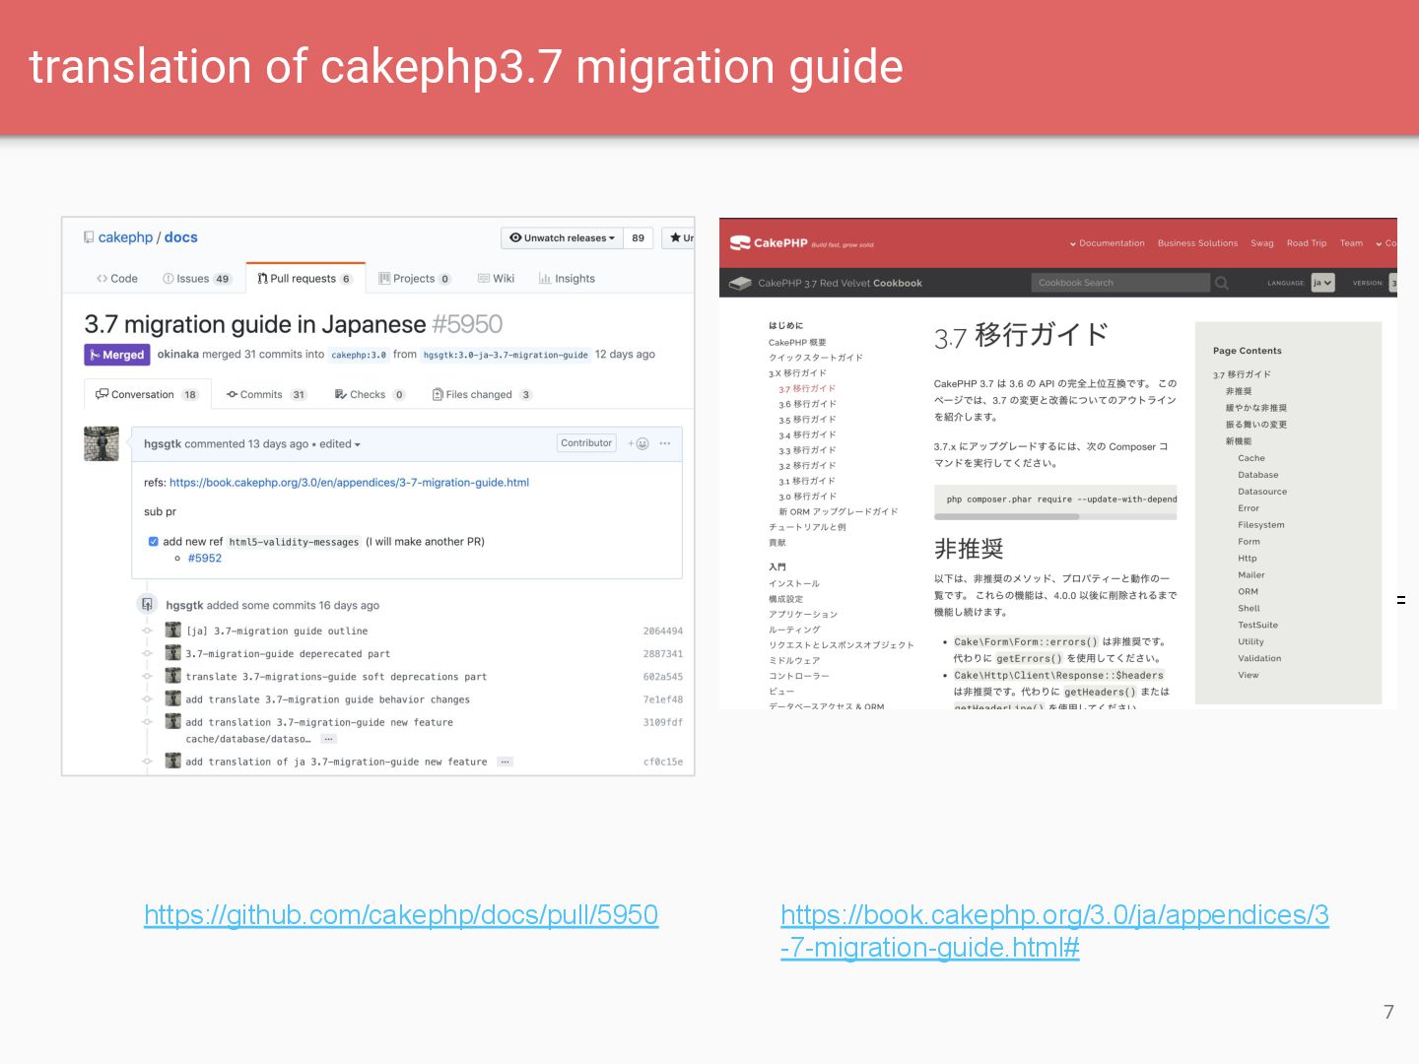1419x1064 pixels.
Task: Switch to the Issues tab
Action: pyautogui.click(x=196, y=279)
